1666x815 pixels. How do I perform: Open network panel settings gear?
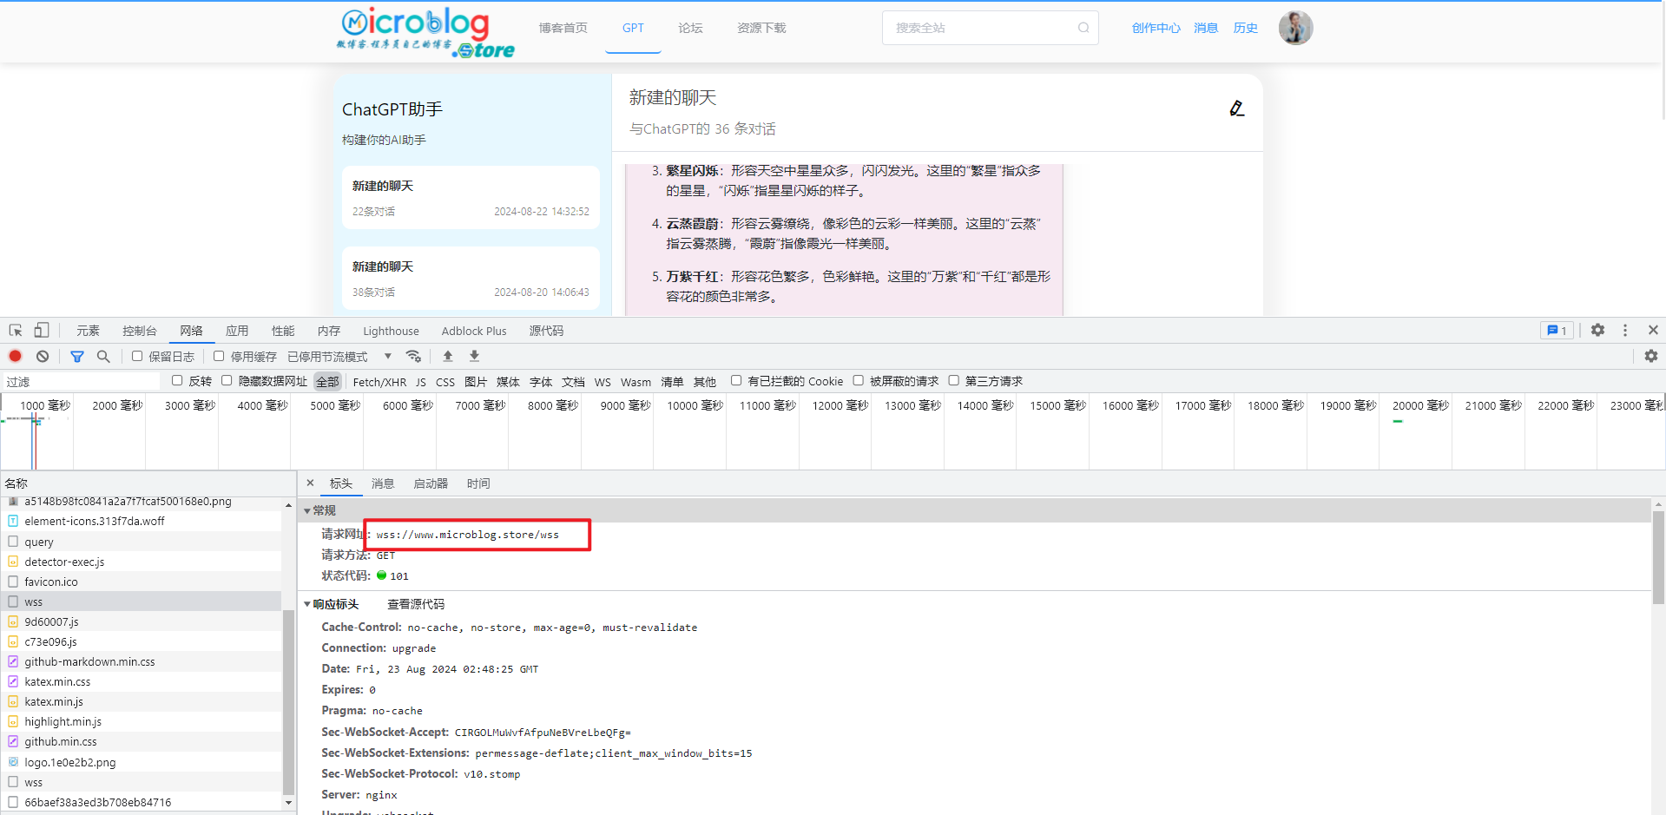click(x=1650, y=356)
